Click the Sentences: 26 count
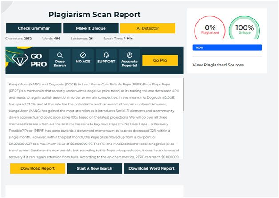 pyautogui.click(x=82, y=39)
